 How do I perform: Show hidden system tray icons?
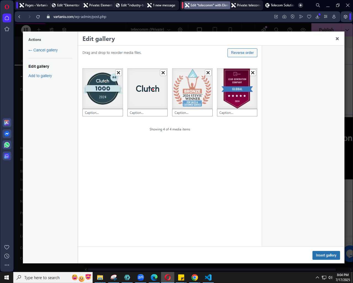[x=317, y=277]
